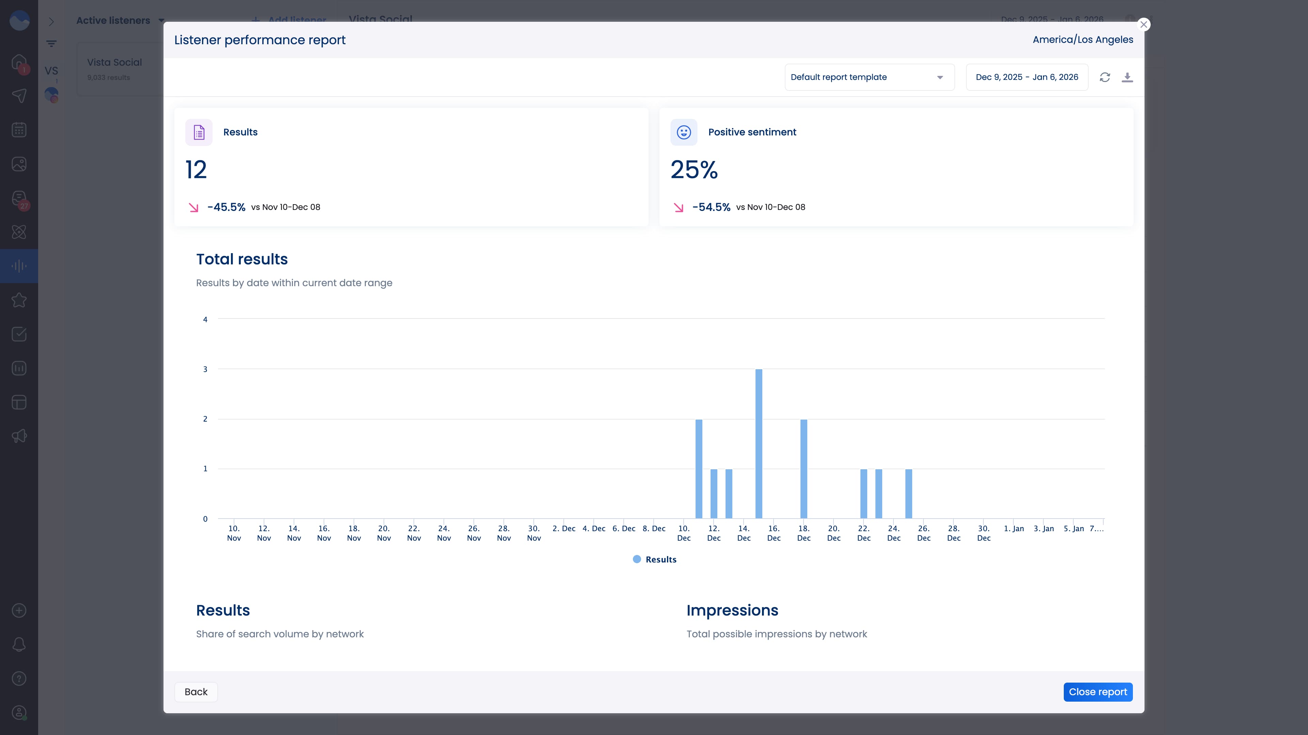The image size is (1308, 735).
Task: Toggle the Results series in the chart legend
Action: tap(654, 559)
